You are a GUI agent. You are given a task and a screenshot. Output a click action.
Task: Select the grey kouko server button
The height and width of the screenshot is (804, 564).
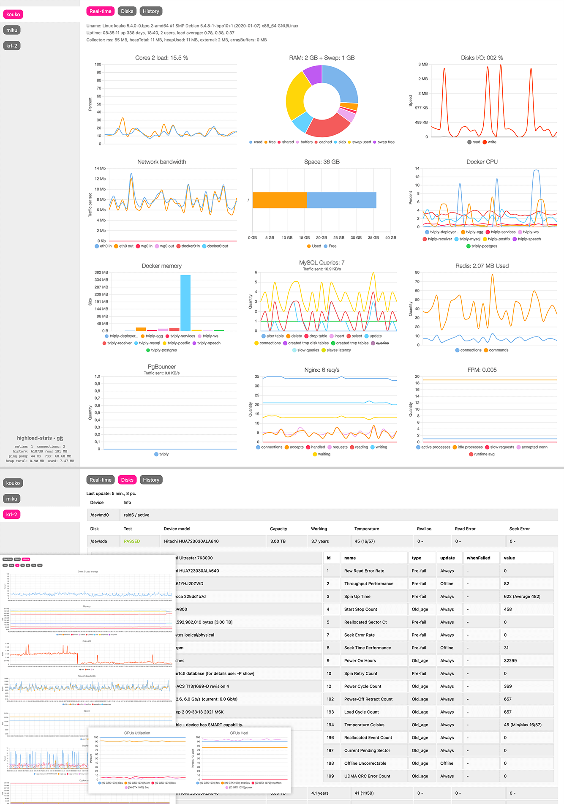13,483
